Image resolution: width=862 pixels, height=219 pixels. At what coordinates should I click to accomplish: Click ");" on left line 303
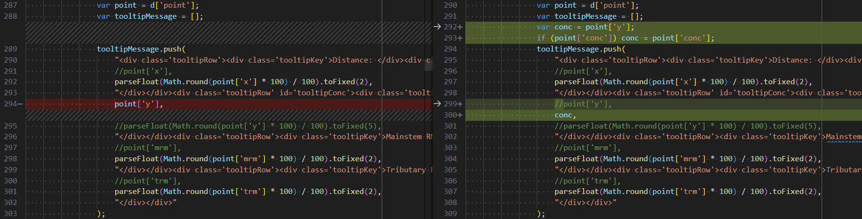coord(101,214)
